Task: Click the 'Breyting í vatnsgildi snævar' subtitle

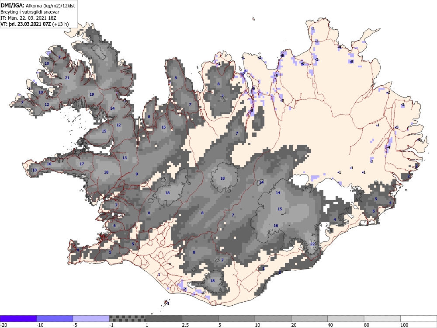Action: (30, 12)
